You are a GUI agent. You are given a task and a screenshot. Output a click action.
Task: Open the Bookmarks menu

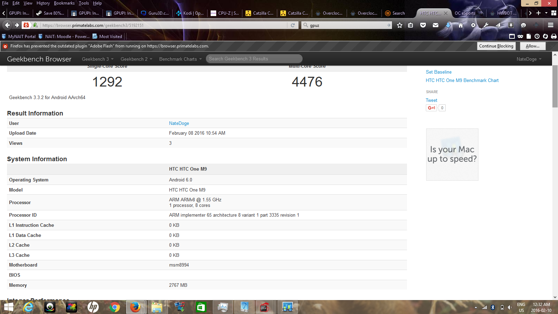coord(64,3)
